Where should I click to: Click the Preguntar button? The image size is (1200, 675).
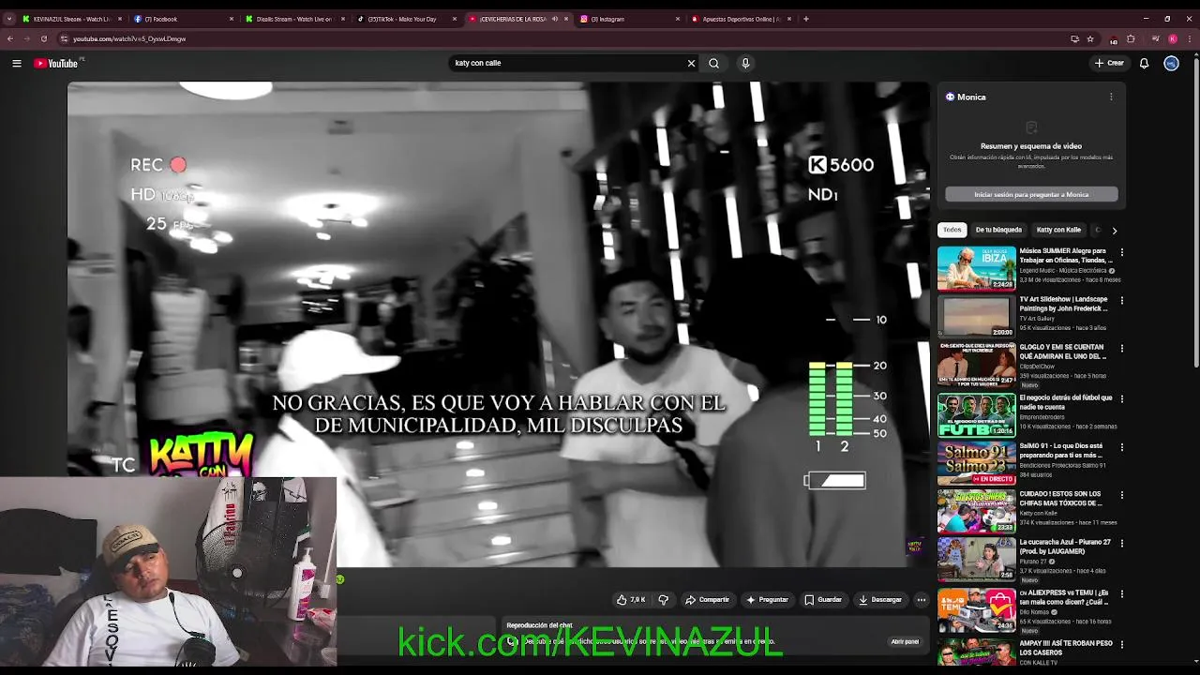pos(767,599)
